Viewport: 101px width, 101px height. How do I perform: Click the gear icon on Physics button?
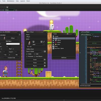coord(45,66)
